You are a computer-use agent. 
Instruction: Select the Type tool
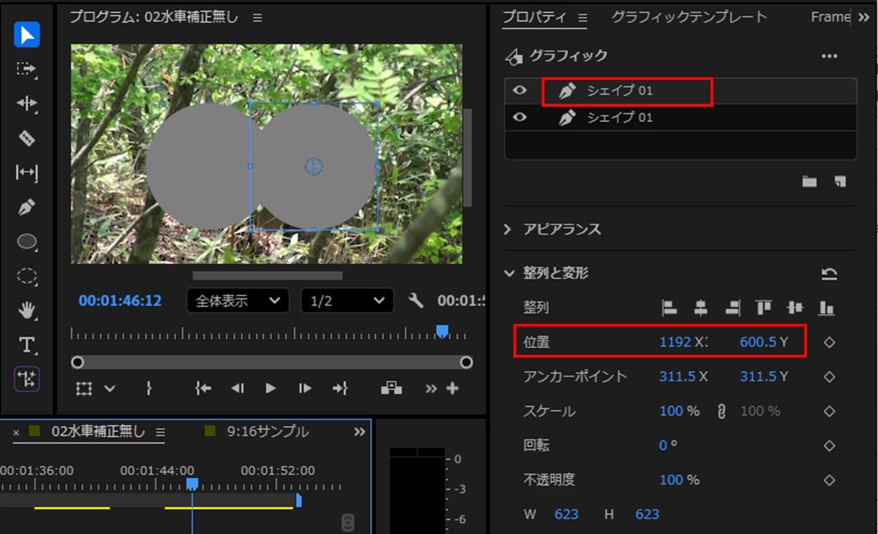click(x=26, y=345)
